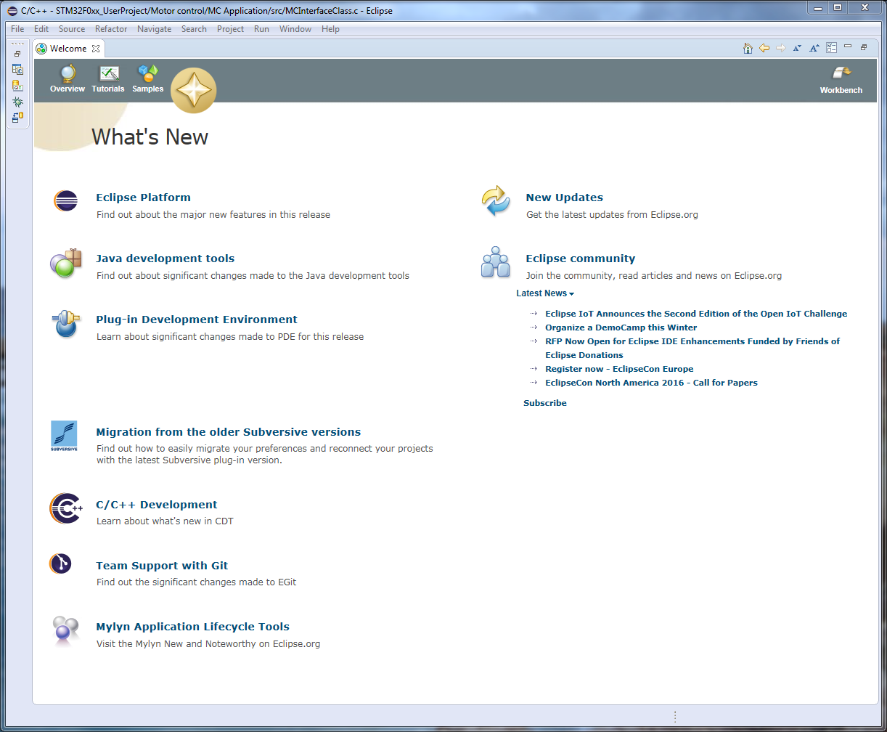
Task: Open Team Support with Git link
Action: click(162, 566)
